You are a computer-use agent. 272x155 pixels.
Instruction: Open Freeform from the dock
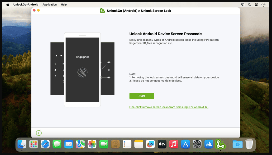coord(150,144)
